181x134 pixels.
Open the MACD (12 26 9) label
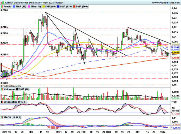(x=13, y=117)
